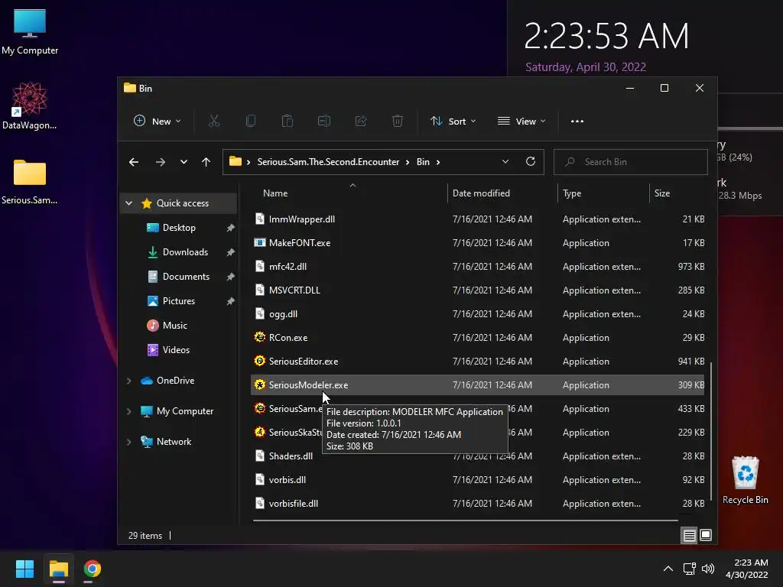The height and width of the screenshot is (587, 783).
Task: Open DataWagon desktop shortcut
Action: 30,105
